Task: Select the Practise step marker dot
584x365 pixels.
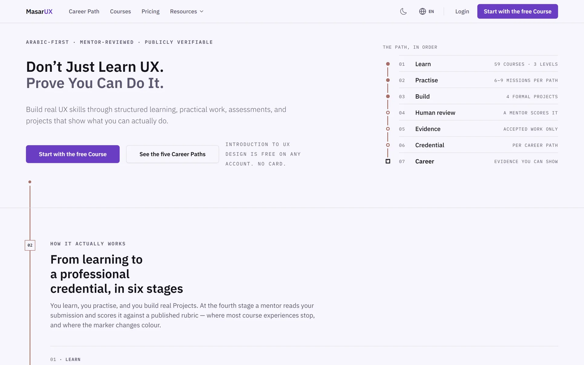Action: [x=388, y=80]
